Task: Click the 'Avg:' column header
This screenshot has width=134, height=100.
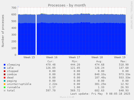Action: (x=99, y=61)
